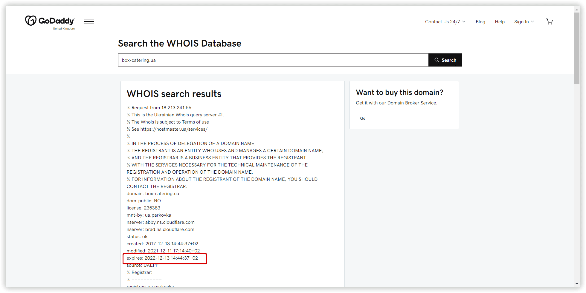This screenshot has height=293, width=586.
Task: Click the 'nserver: brad.ns.cloudflare.com' line
Action: (161, 229)
